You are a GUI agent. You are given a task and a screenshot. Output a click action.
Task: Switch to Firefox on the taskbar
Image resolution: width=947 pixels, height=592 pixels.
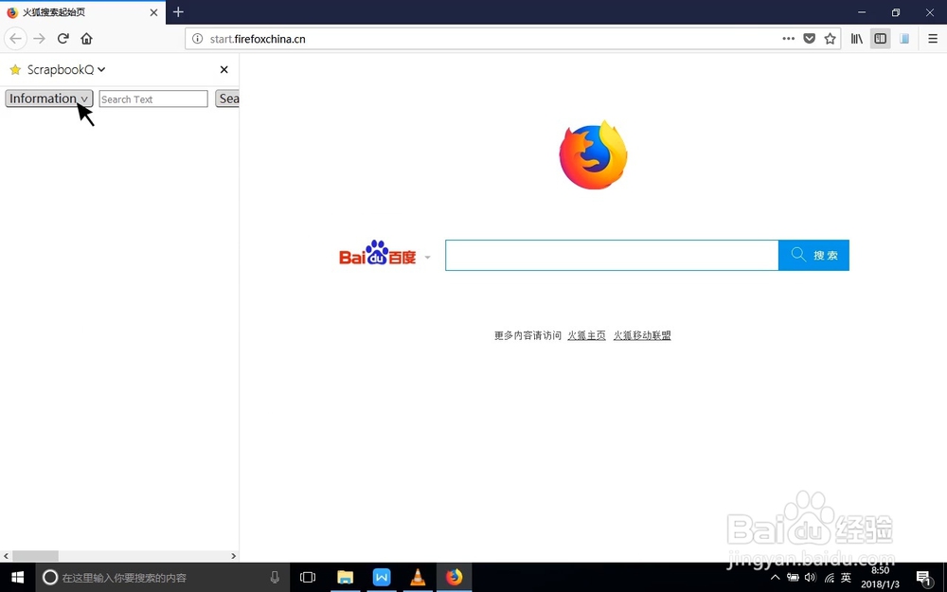455,578
